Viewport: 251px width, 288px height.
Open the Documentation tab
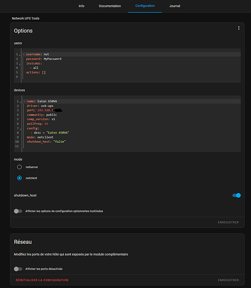click(110, 6)
